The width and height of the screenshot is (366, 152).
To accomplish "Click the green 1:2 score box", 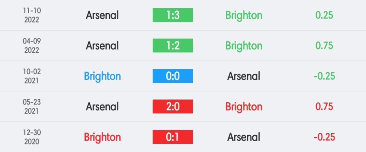I will point(173,45).
